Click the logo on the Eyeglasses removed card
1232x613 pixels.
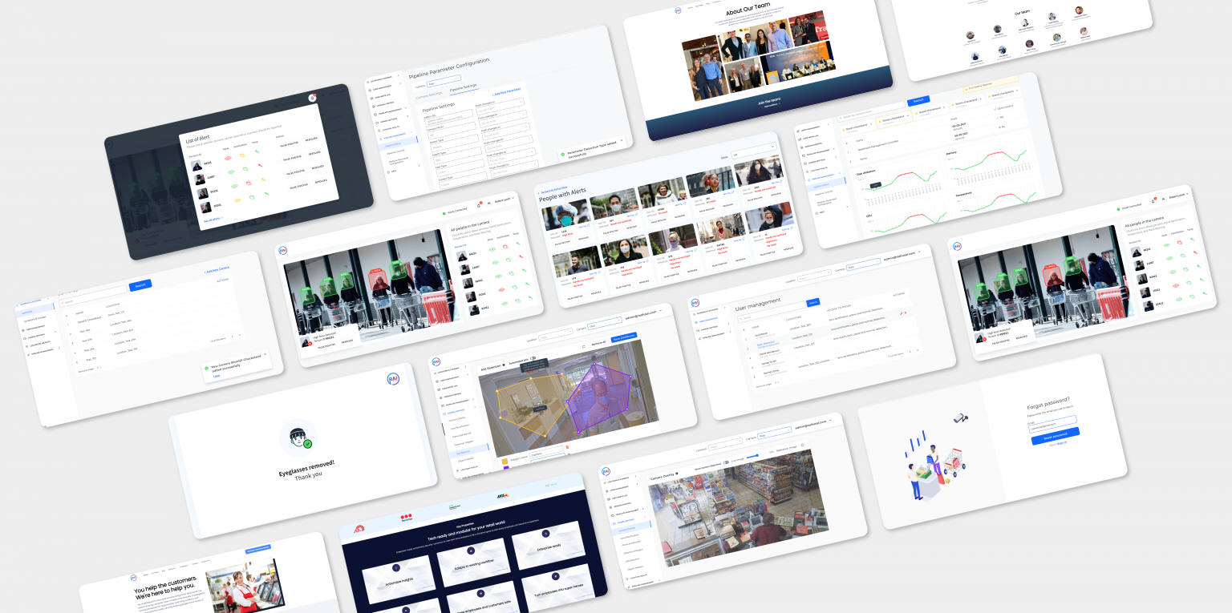pyautogui.click(x=393, y=379)
